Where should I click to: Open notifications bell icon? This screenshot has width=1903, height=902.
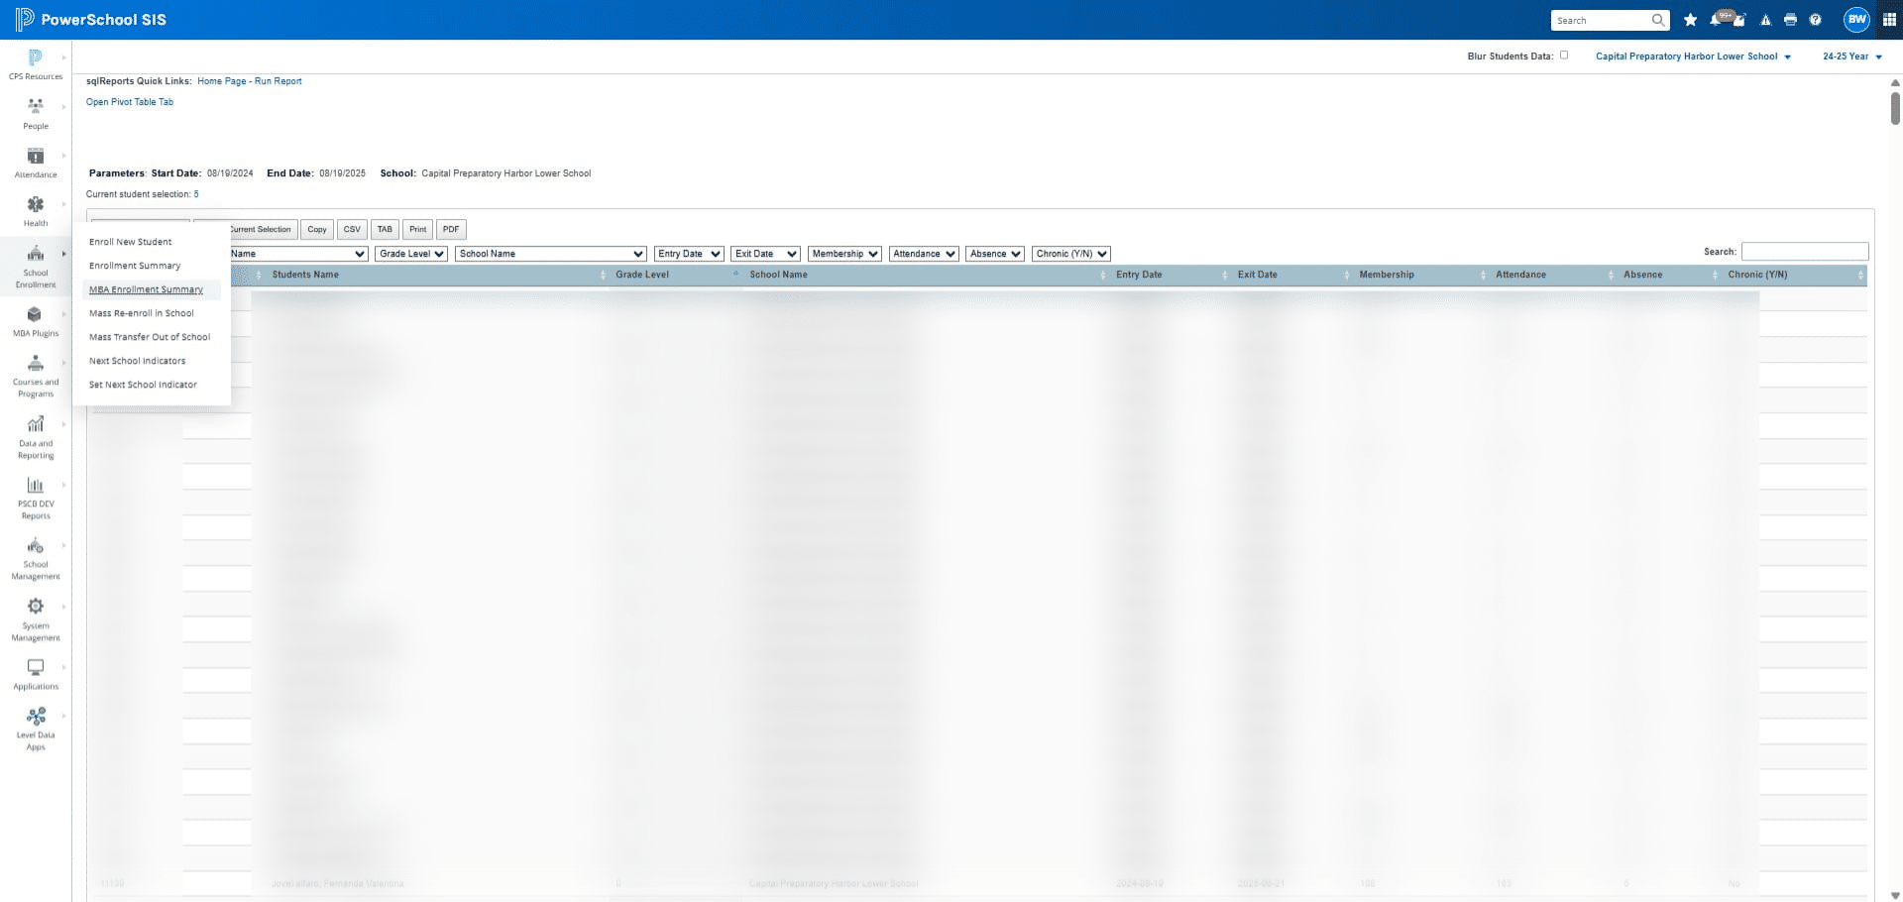(1716, 20)
